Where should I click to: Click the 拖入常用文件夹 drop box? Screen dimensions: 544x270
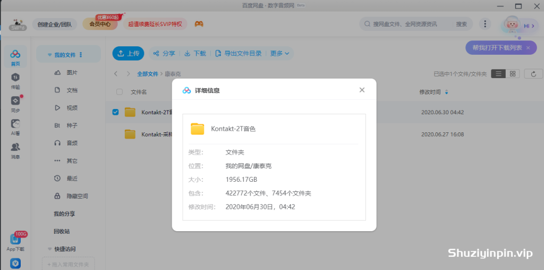tap(68, 265)
